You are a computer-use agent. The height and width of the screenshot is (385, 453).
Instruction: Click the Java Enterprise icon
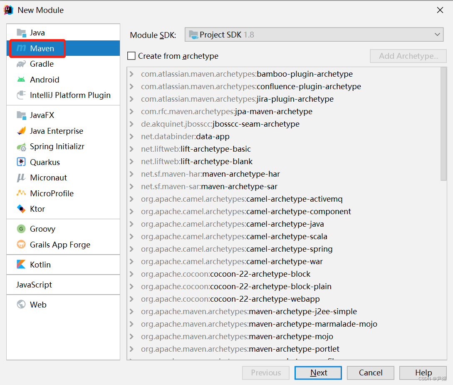(21, 131)
